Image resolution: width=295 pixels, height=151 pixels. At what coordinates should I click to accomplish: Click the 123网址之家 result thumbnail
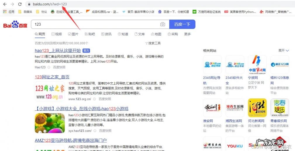click(50, 91)
